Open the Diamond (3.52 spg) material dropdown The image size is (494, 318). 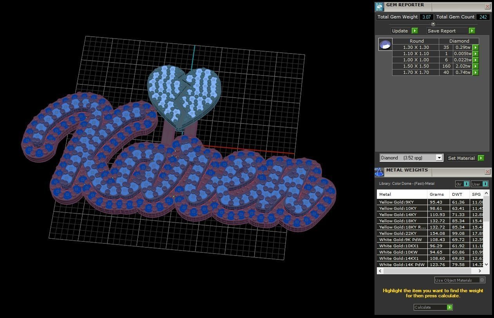(411, 158)
